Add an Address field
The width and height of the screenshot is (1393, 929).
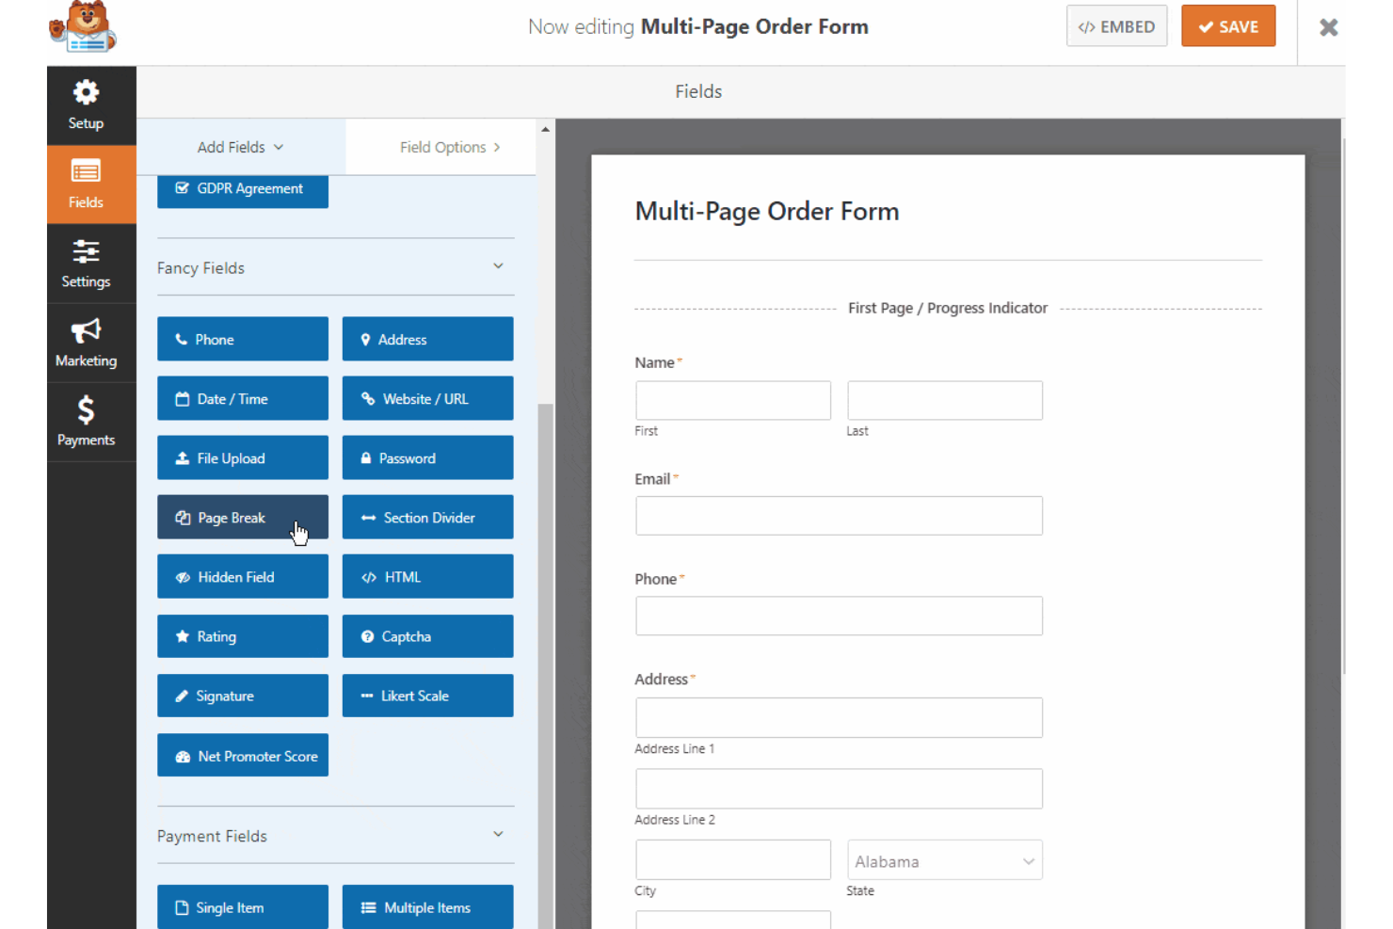[427, 339]
